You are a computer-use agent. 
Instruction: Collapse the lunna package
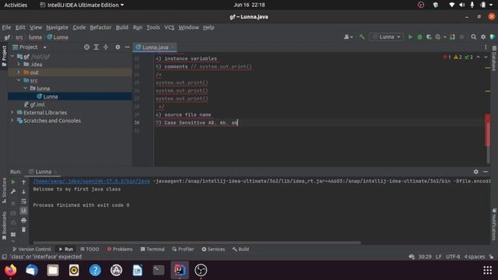pyautogui.click(x=25, y=89)
